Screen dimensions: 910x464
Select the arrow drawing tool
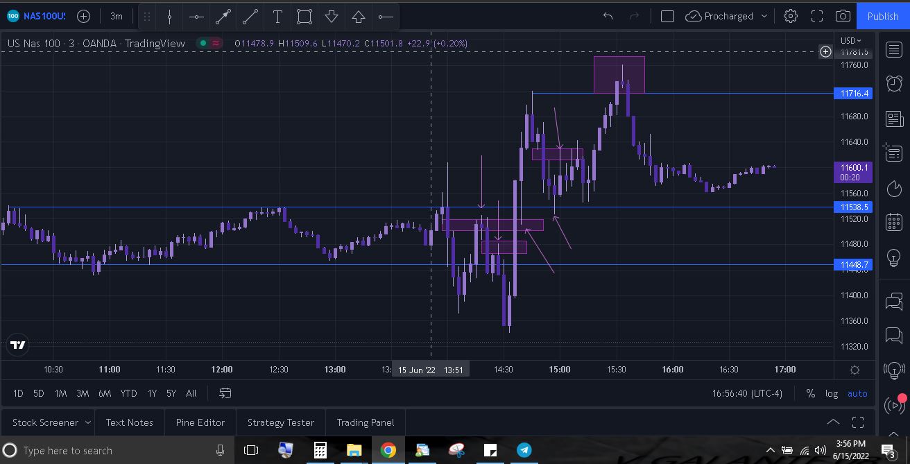[223, 16]
